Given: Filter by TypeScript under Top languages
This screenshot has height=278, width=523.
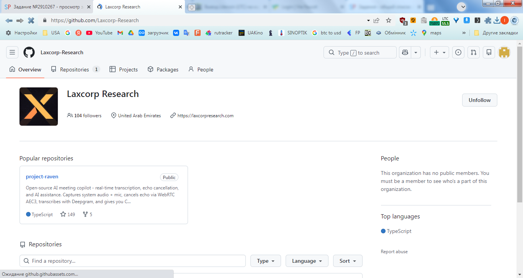Looking at the screenshot, I should (x=396, y=231).
